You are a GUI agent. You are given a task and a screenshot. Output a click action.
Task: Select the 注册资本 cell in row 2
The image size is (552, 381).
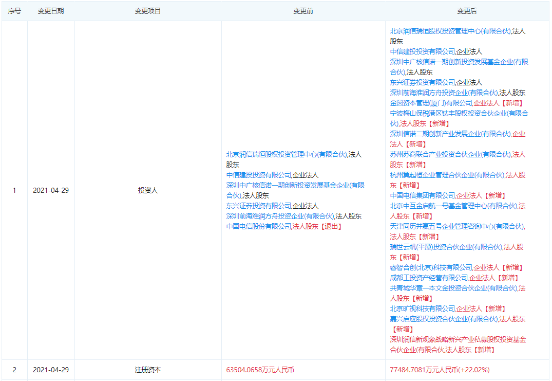148,370
